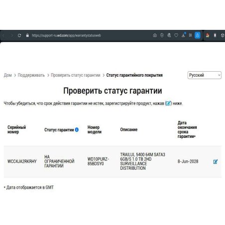
Task: Click the Дата отображается в GMT footnote
Action: [29, 188]
